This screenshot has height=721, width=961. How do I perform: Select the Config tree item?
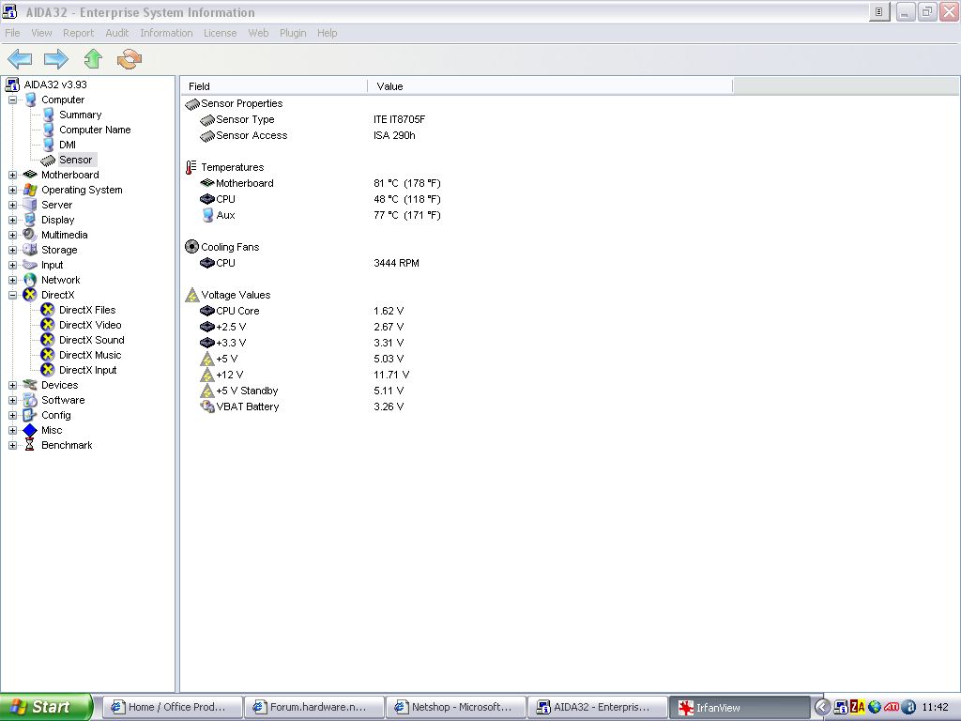[55, 415]
